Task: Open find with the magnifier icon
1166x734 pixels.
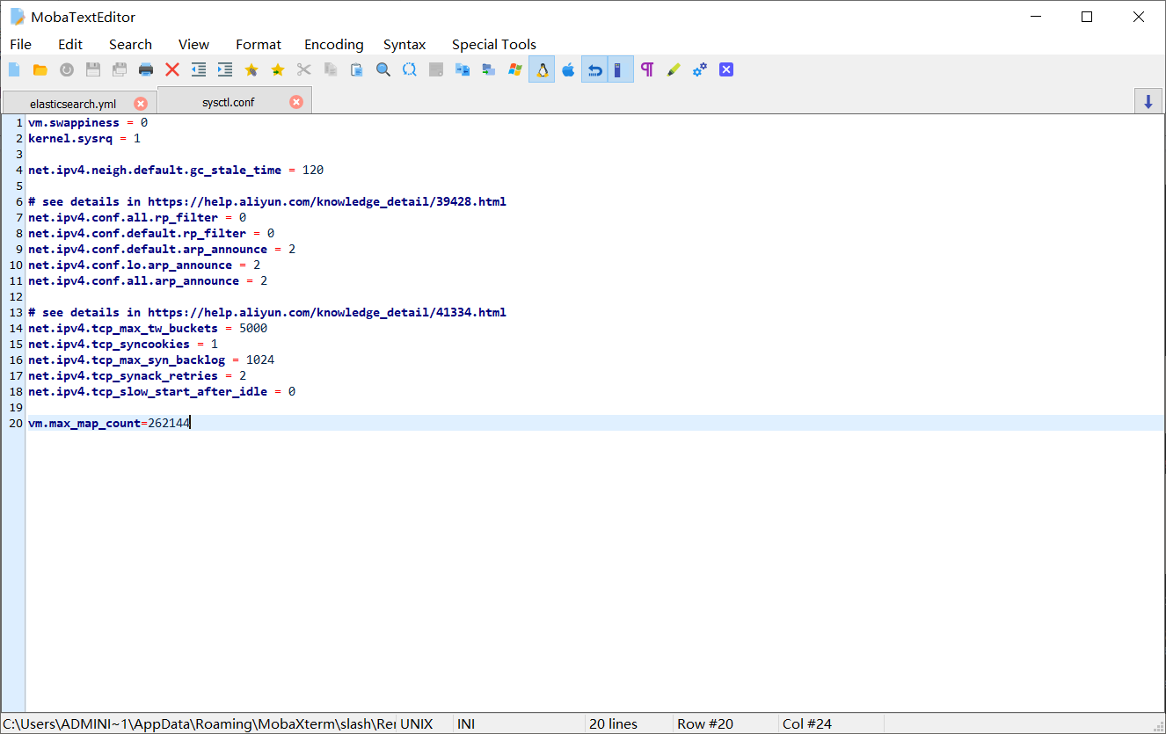Action: [383, 69]
